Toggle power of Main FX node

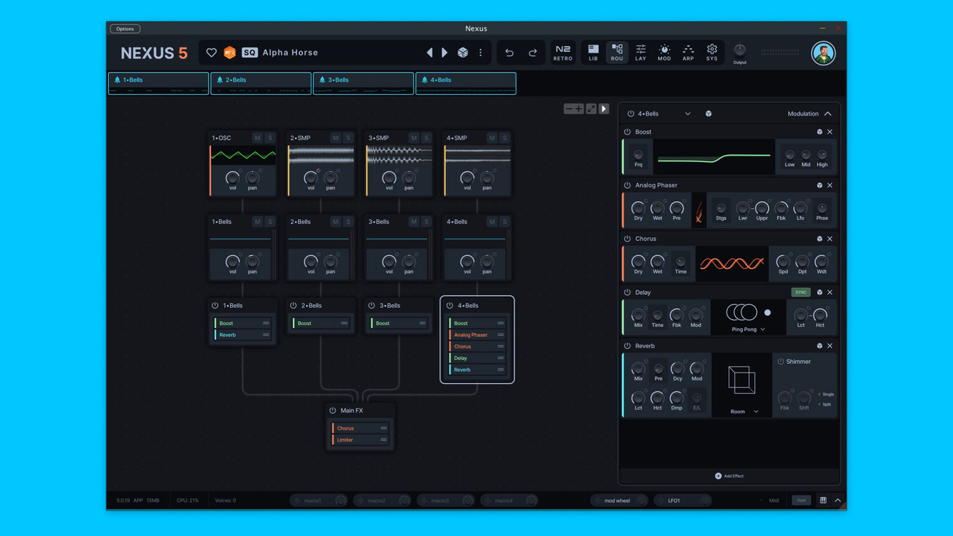(332, 410)
